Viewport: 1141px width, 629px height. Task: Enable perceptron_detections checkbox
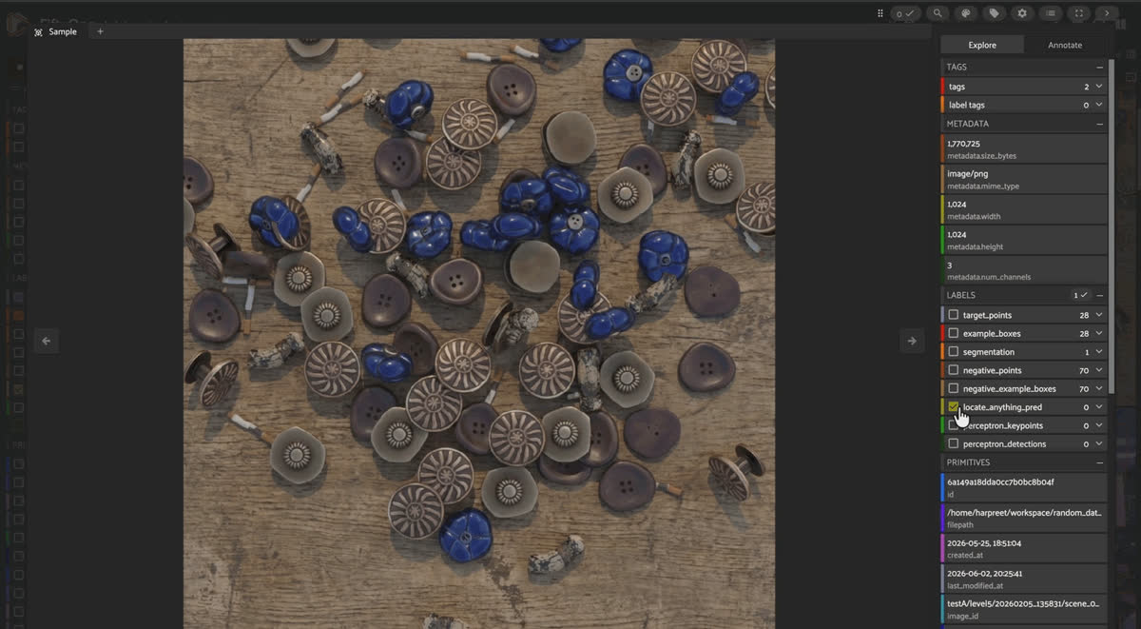click(954, 444)
